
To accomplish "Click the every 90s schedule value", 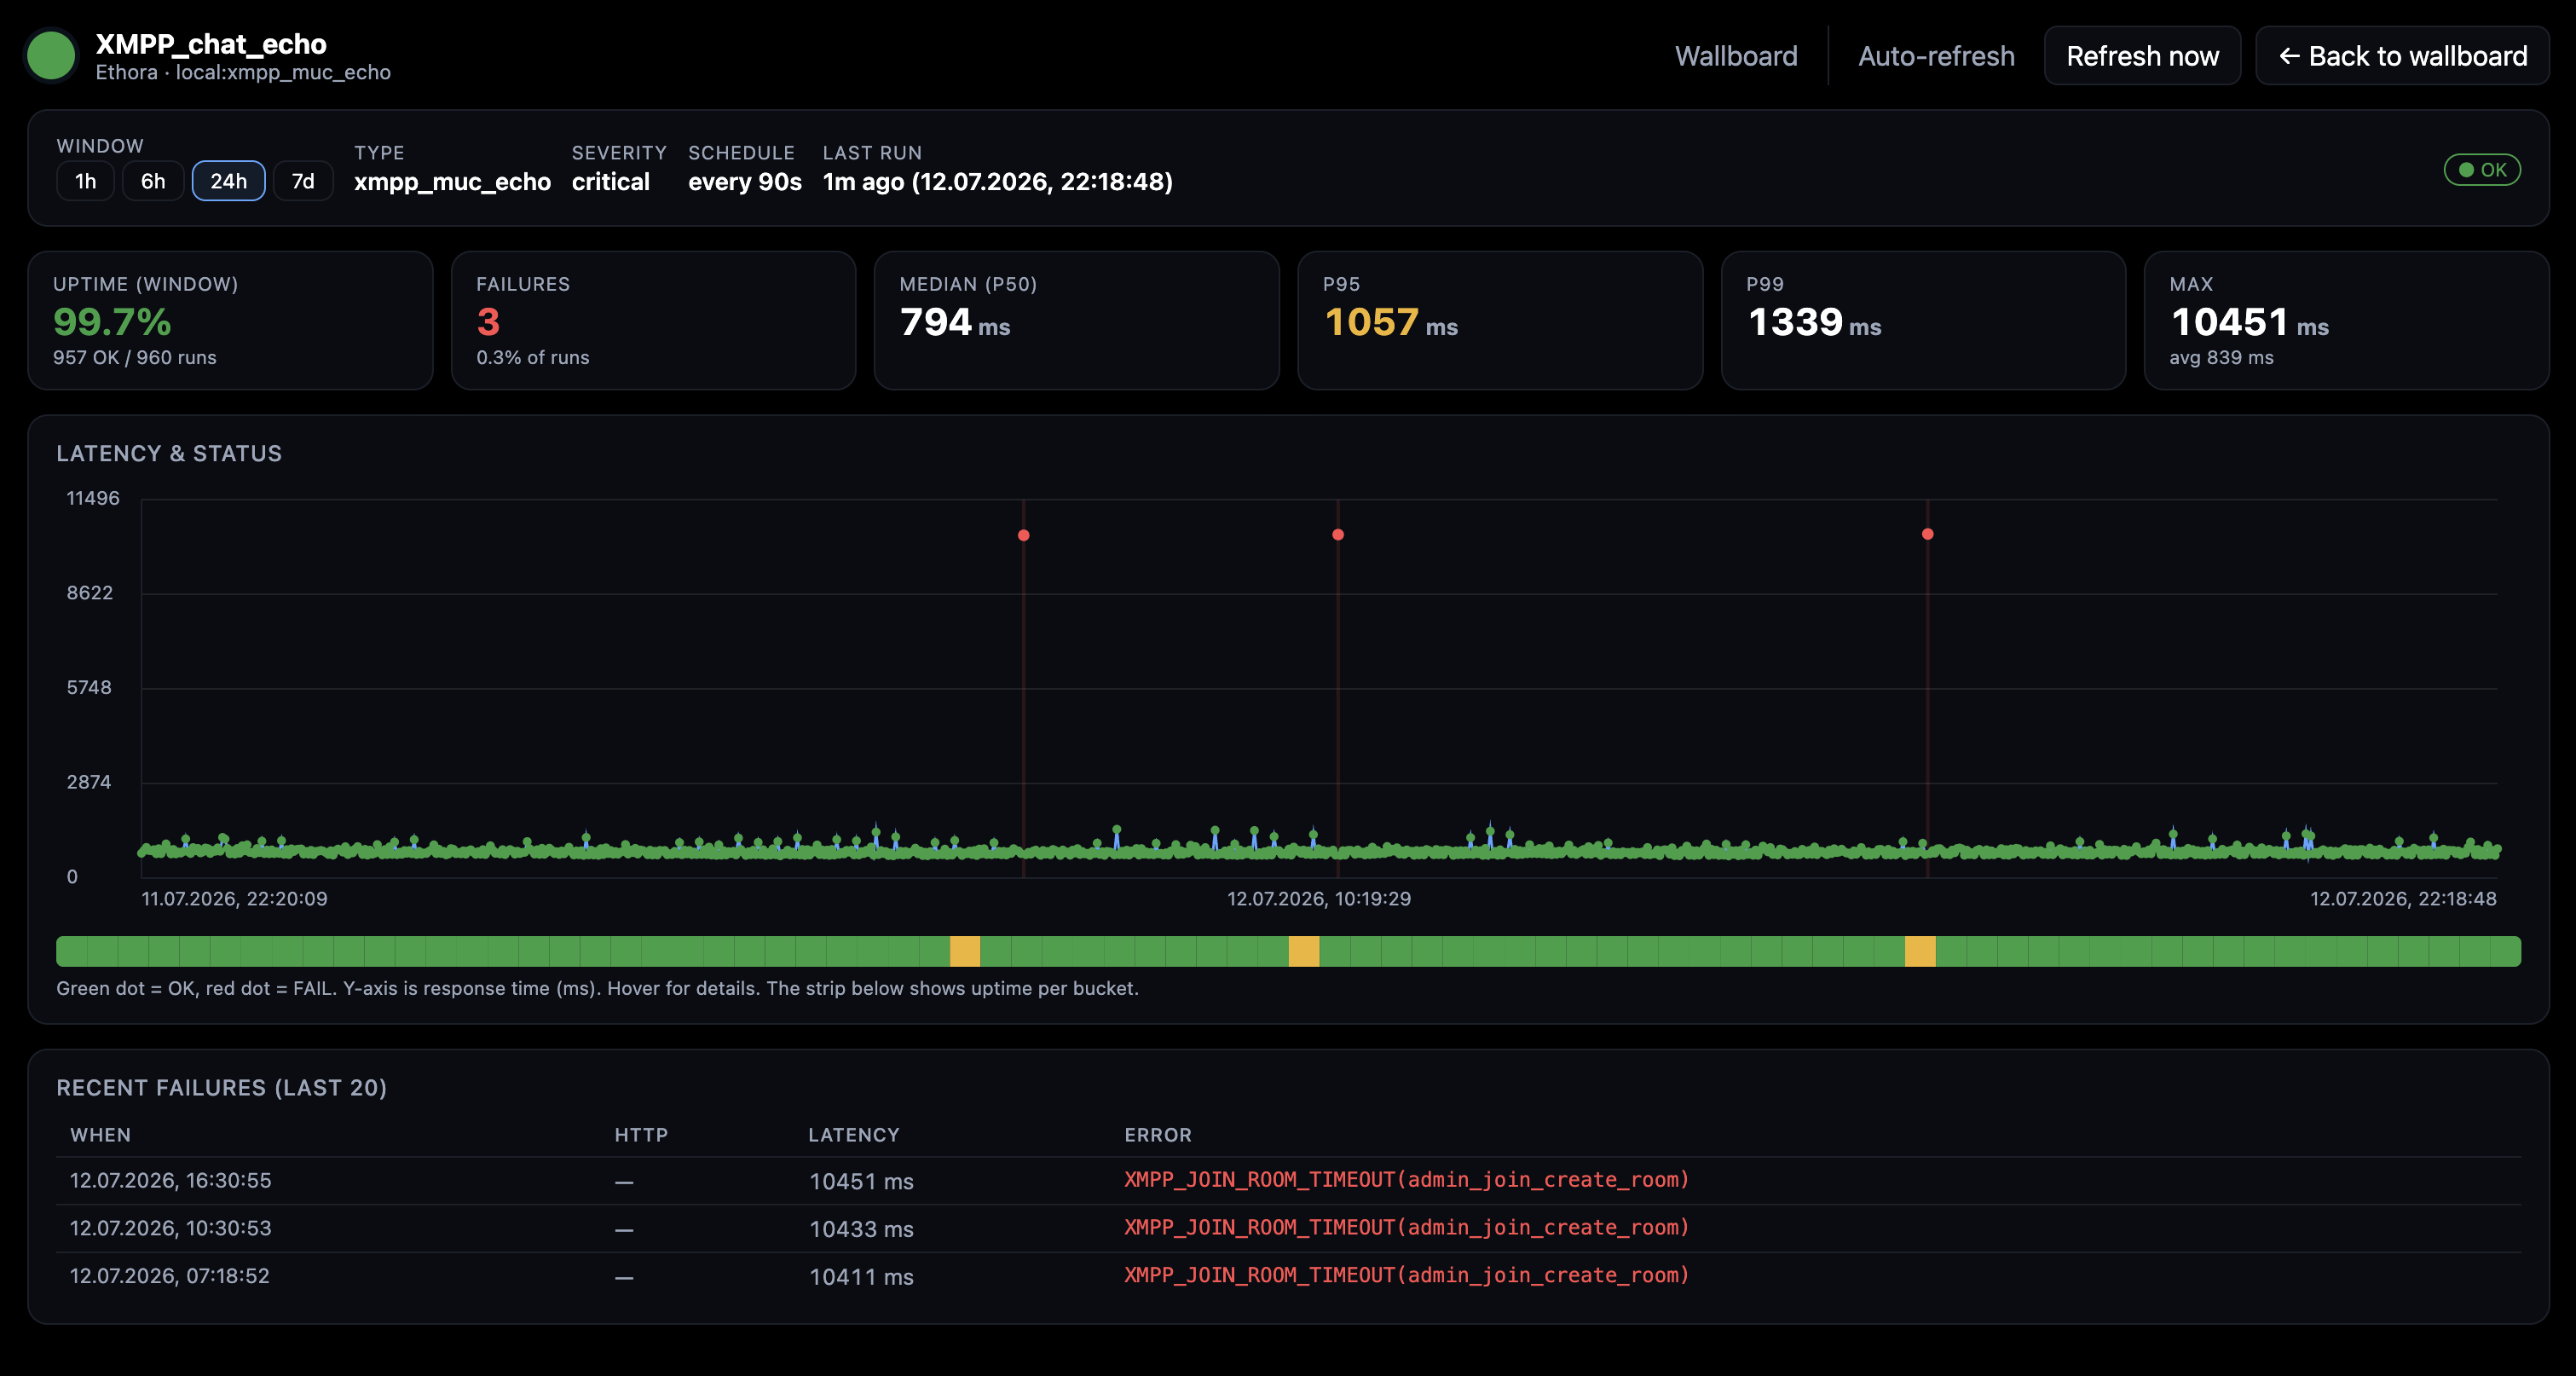I will click(x=745, y=182).
